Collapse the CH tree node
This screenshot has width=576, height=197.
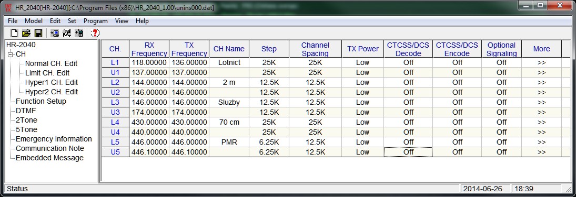click(10, 54)
